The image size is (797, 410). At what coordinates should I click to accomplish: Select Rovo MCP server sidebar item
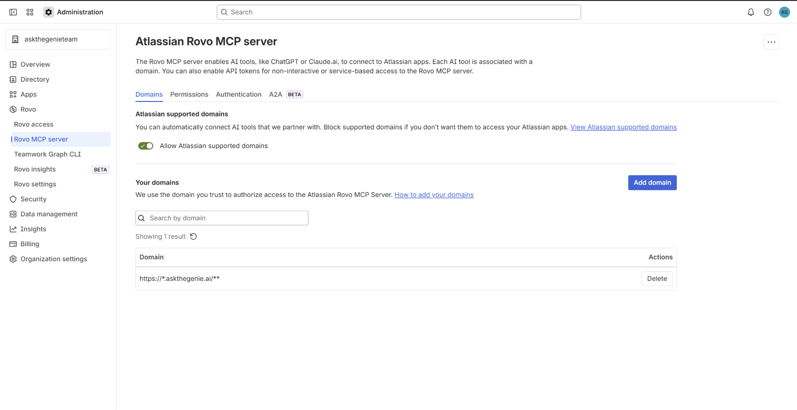coord(61,139)
